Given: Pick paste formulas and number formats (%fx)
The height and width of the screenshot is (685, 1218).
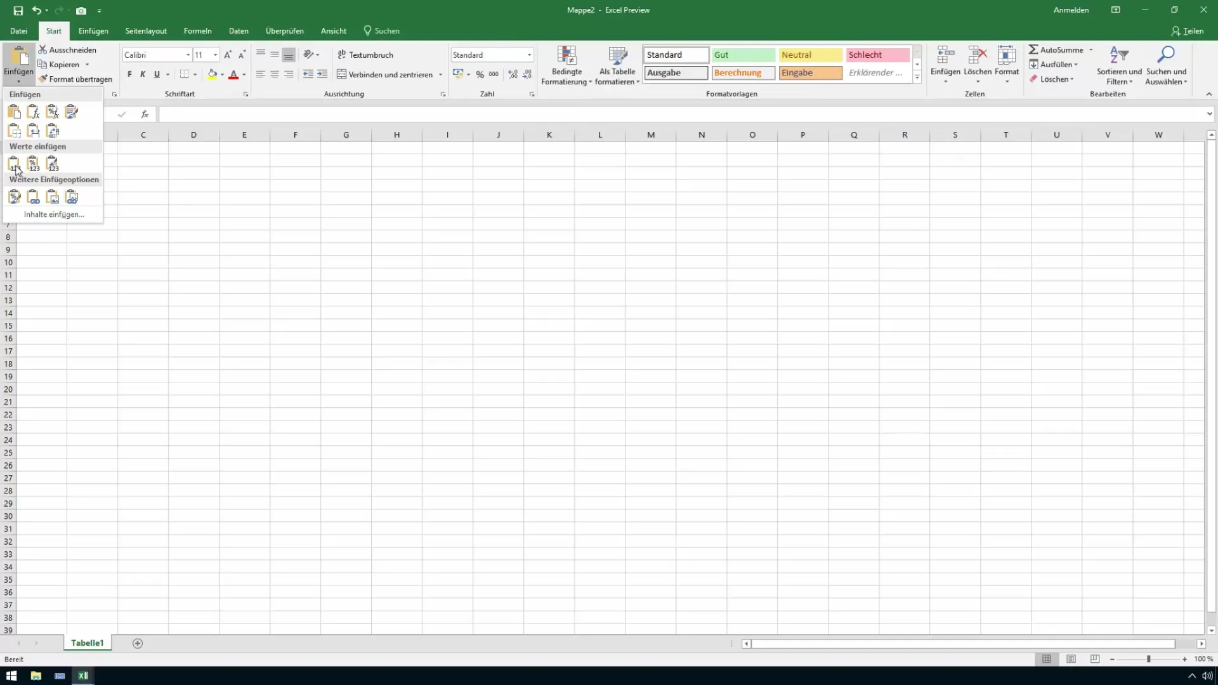Looking at the screenshot, I should click(x=53, y=112).
